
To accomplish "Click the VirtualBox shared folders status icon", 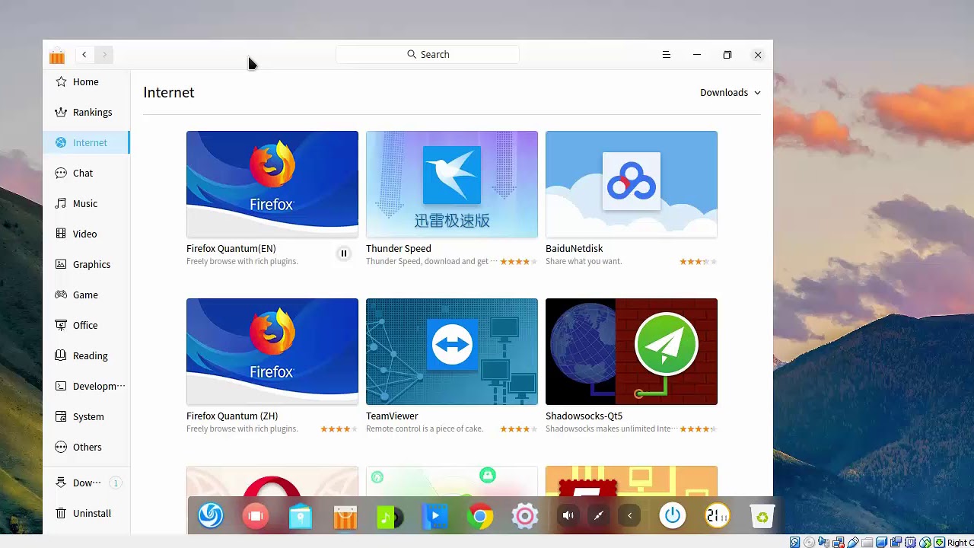I will [867, 543].
